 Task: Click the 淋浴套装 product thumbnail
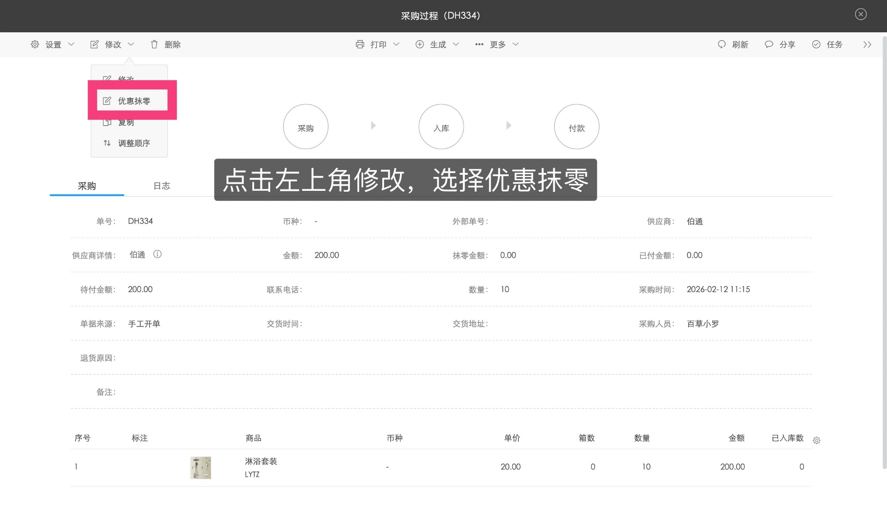200,467
